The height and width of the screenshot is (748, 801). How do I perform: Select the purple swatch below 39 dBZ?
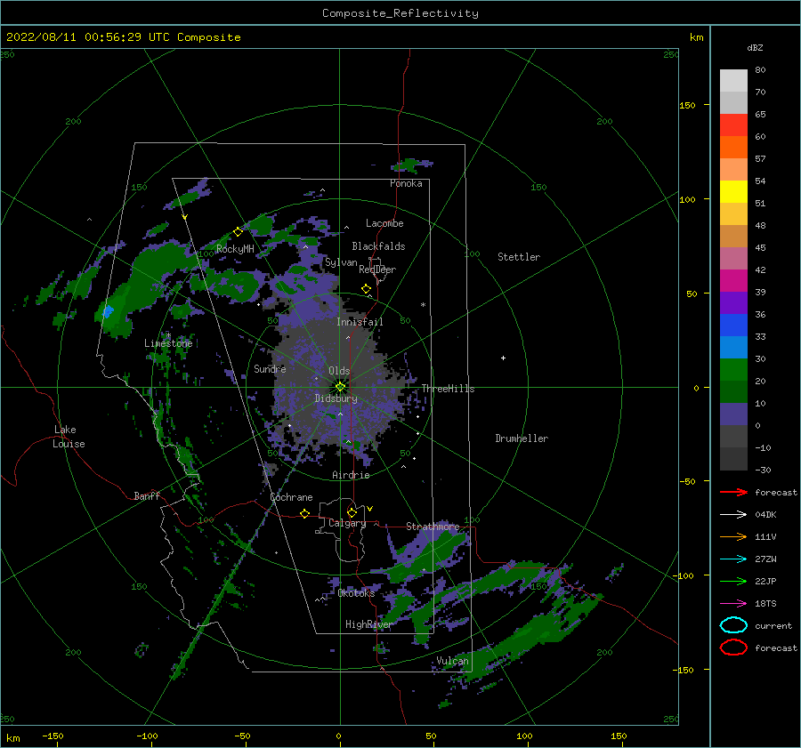[x=733, y=303]
